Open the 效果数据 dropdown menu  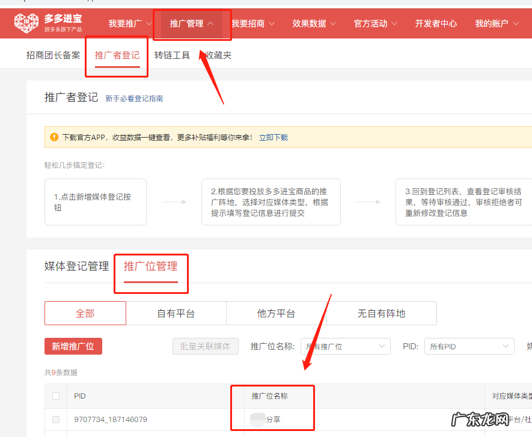tap(313, 23)
